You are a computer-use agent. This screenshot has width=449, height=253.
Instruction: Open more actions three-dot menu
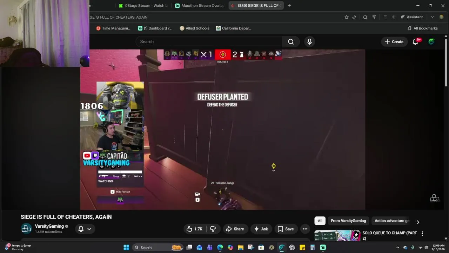pyautogui.click(x=305, y=229)
